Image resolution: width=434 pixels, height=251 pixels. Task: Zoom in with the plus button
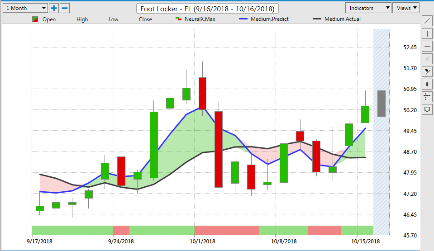(54, 8)
